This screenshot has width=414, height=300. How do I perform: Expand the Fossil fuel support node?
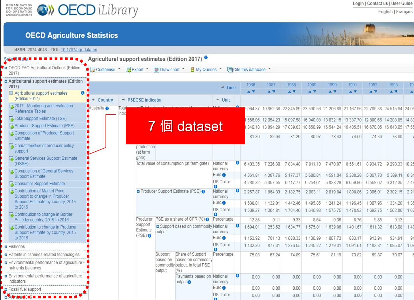coord(6,290)
